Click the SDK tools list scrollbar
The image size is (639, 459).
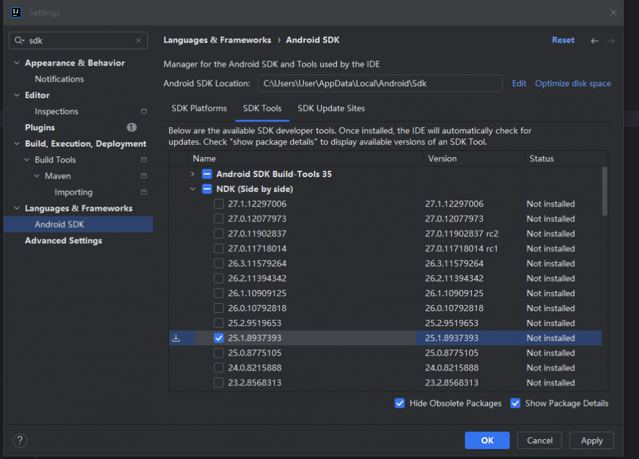pyautogui.click(x=604, y=191)
